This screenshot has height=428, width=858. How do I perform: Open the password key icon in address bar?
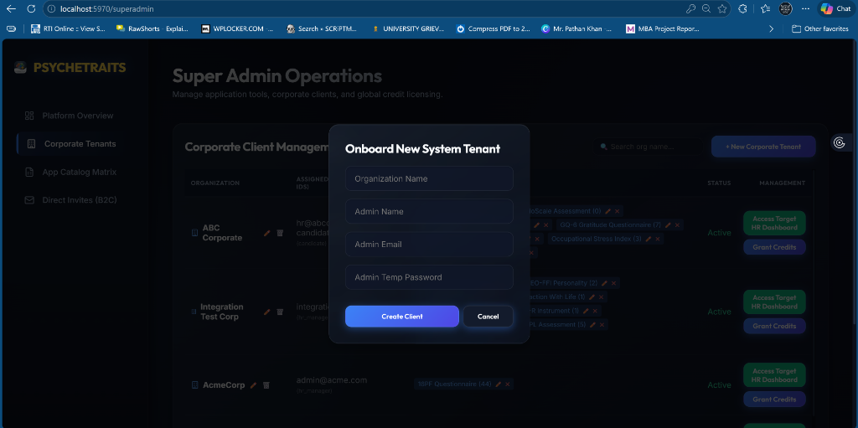(x=690, y=8)
